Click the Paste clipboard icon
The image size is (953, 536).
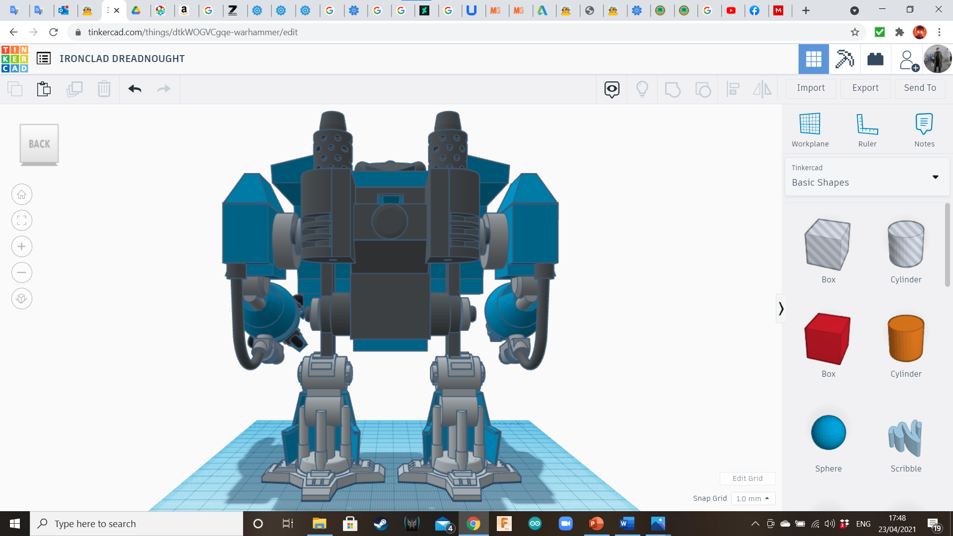tap(44, 89)
